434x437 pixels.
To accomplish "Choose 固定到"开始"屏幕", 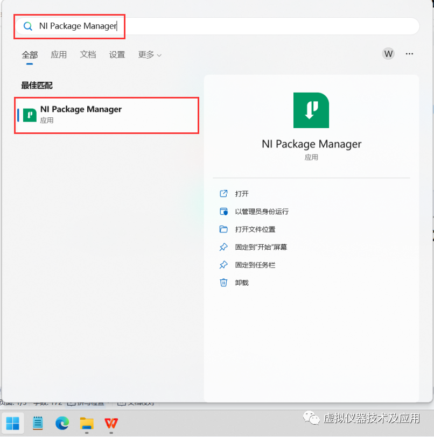I will (261, 247).
